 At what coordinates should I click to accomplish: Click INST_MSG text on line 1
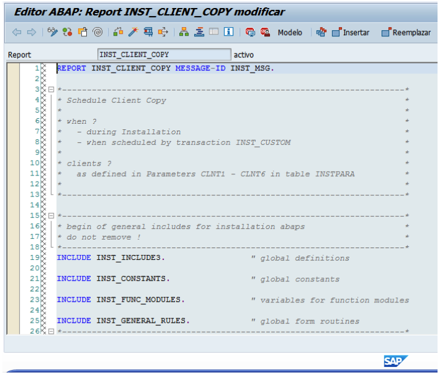click(x=250, y=68)
